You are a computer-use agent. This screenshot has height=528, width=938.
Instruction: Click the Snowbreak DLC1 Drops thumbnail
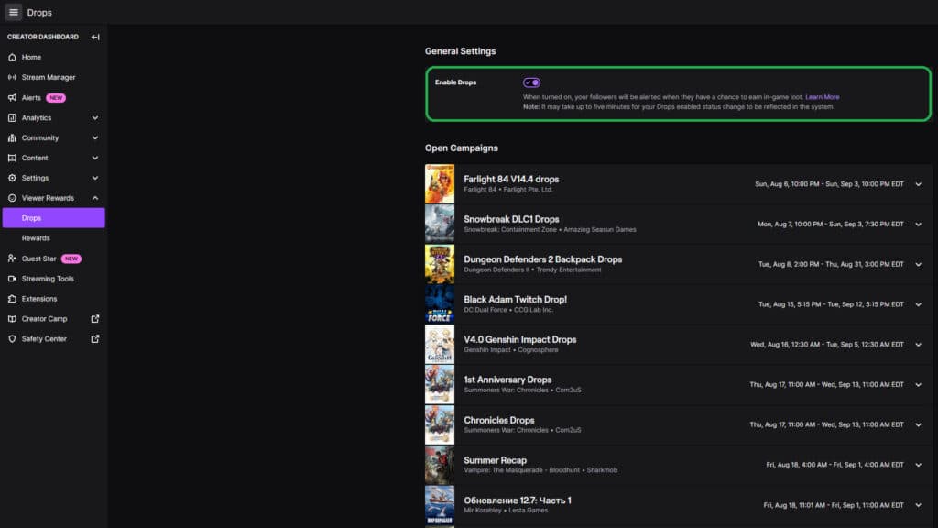[x=440, y=223]
